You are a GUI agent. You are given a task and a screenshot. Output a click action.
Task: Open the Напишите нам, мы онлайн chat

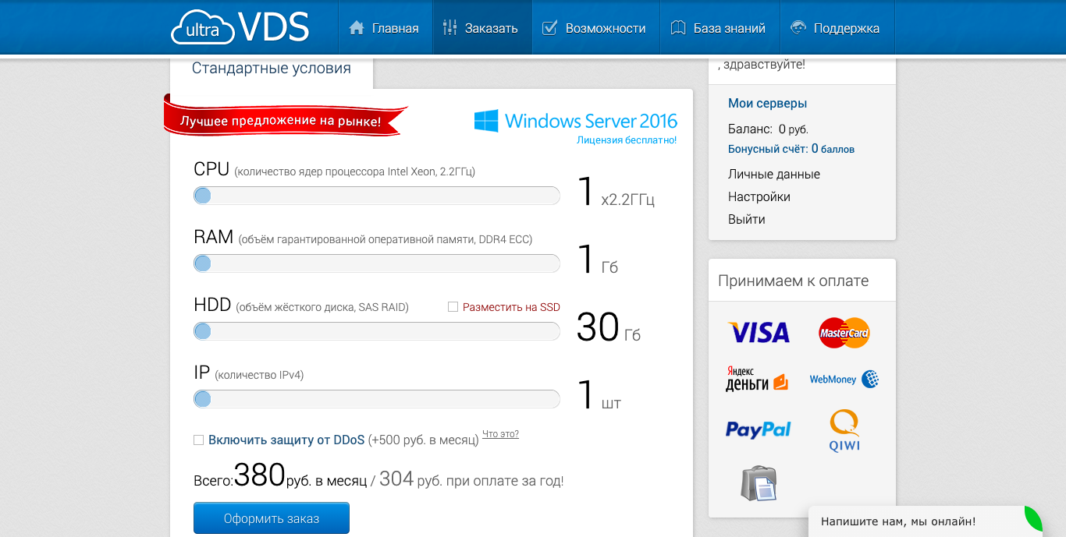(x=898, y=521)
